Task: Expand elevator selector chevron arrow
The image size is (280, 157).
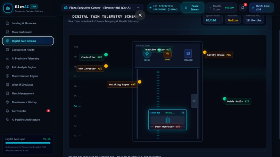Action: tap(138, 8)
